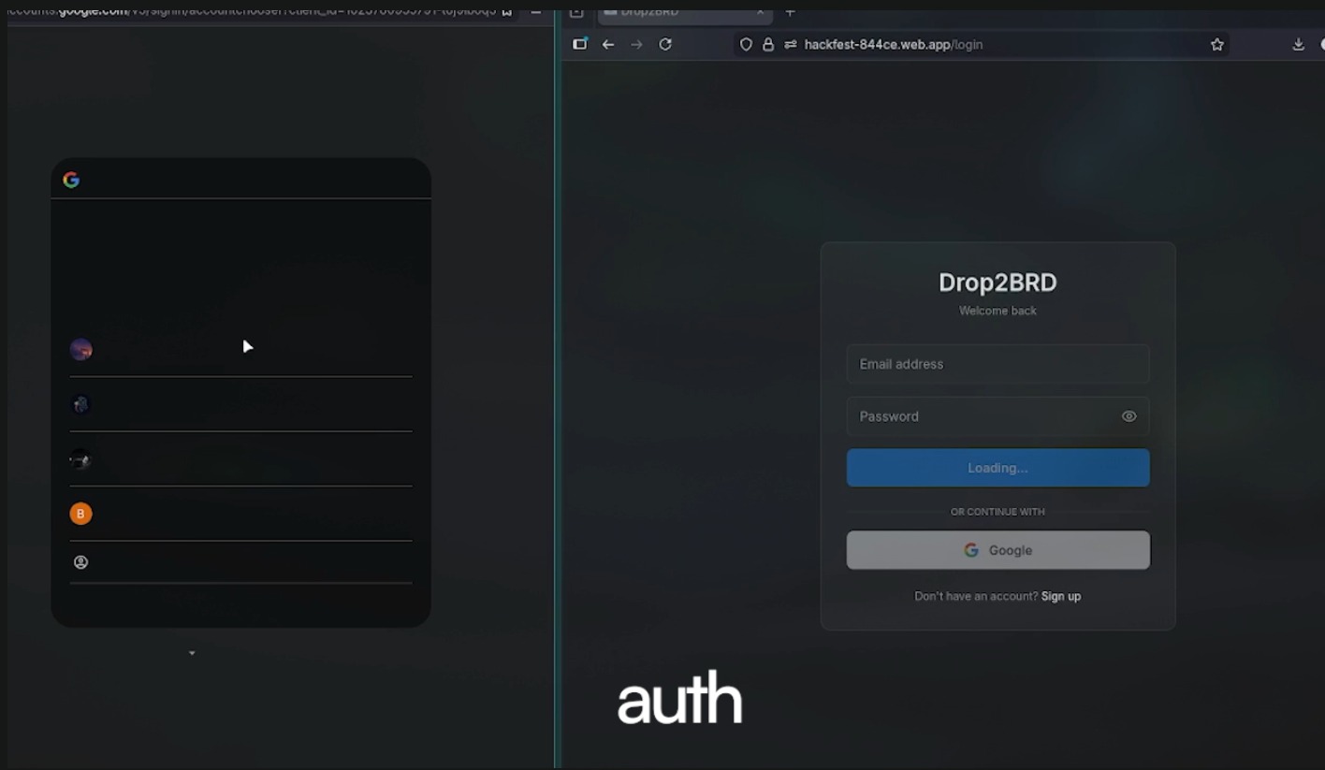Open the Firefox sidebar toggle icon

580,44
